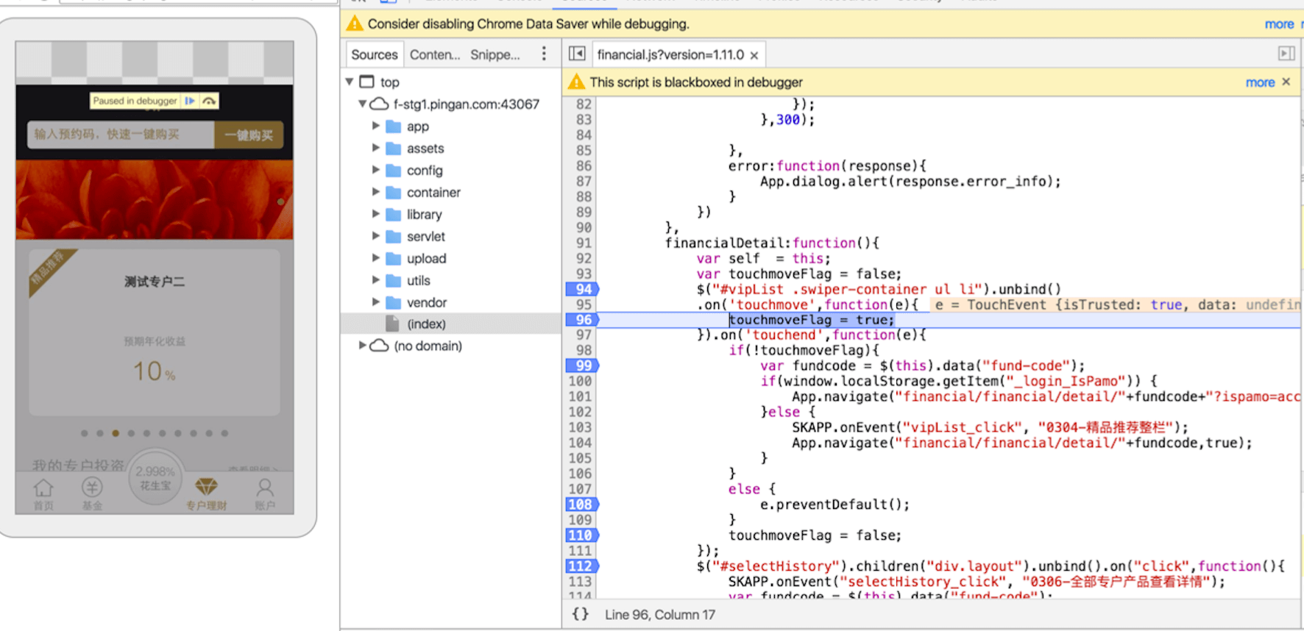Click warning icon in blackboxed banner
The height and width of the screenshot is (631, 1304).
577,82
